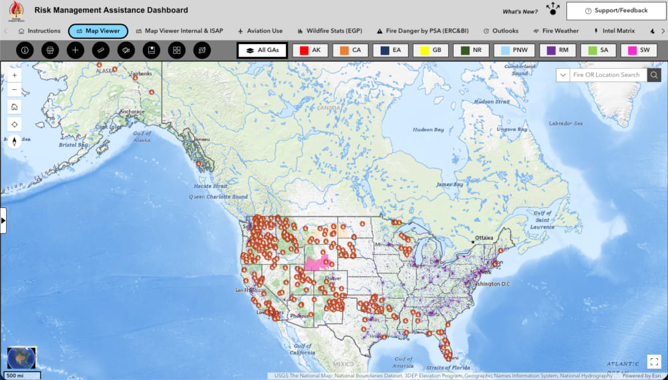Viewport: 668px width, 380px height.
Task: Toggle SW geographic area filter
Action: pos(639,50)
